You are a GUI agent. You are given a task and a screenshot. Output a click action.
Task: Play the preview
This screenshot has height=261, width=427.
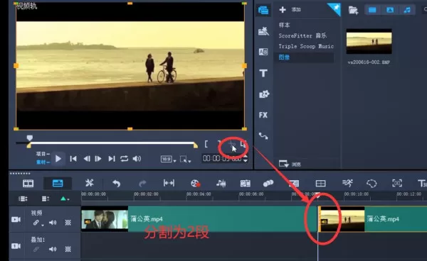[x=58, y=159]
